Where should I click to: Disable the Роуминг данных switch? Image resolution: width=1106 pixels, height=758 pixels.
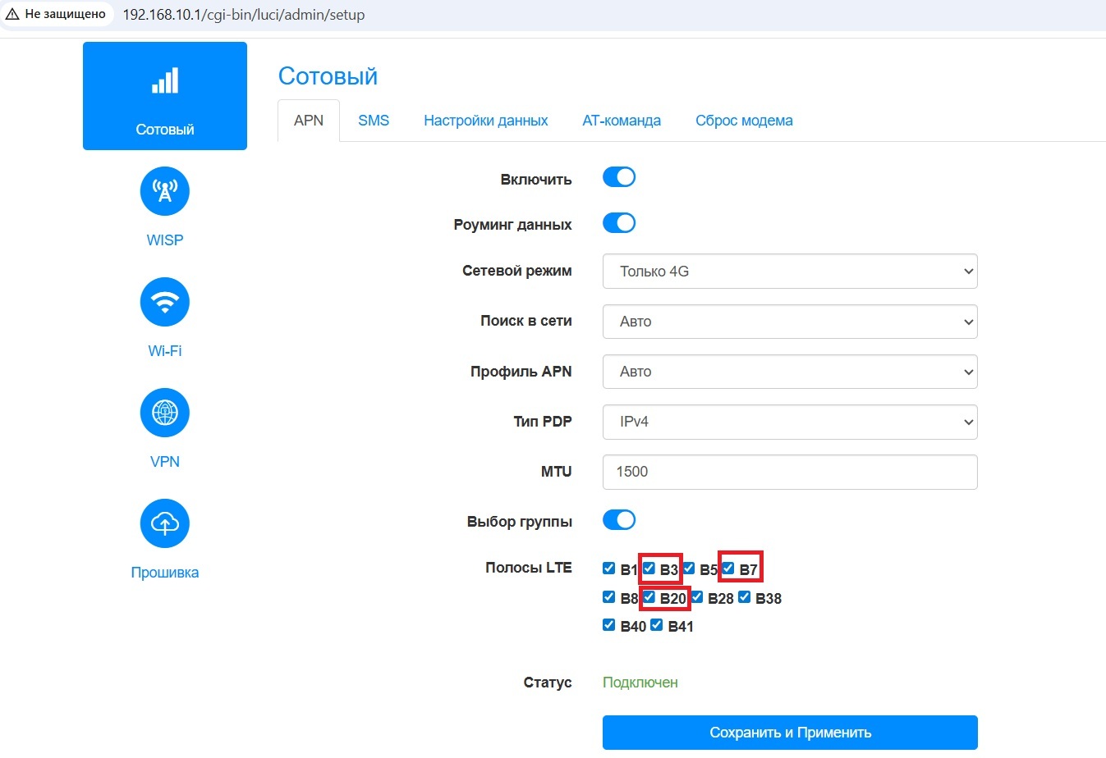pos(619,223)
